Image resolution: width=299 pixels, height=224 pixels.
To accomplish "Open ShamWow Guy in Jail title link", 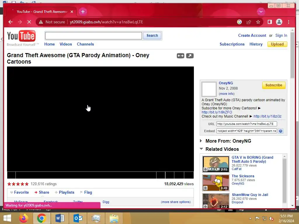I will tap(250, 195).
